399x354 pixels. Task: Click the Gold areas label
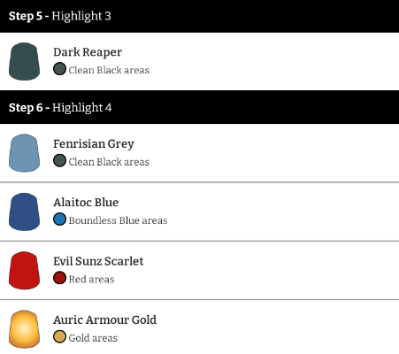point(93,338)
